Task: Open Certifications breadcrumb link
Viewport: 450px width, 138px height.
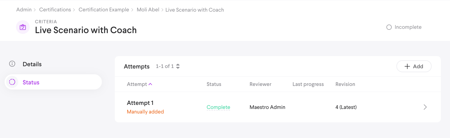Action: (55, 10)
